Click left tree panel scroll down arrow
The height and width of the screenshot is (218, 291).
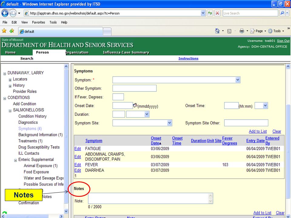(66, 211)
